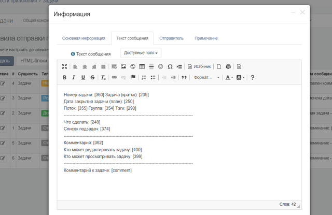332x215 pixels.
Task: Open the Доступные поля dropdown
Action: (141, 53)
